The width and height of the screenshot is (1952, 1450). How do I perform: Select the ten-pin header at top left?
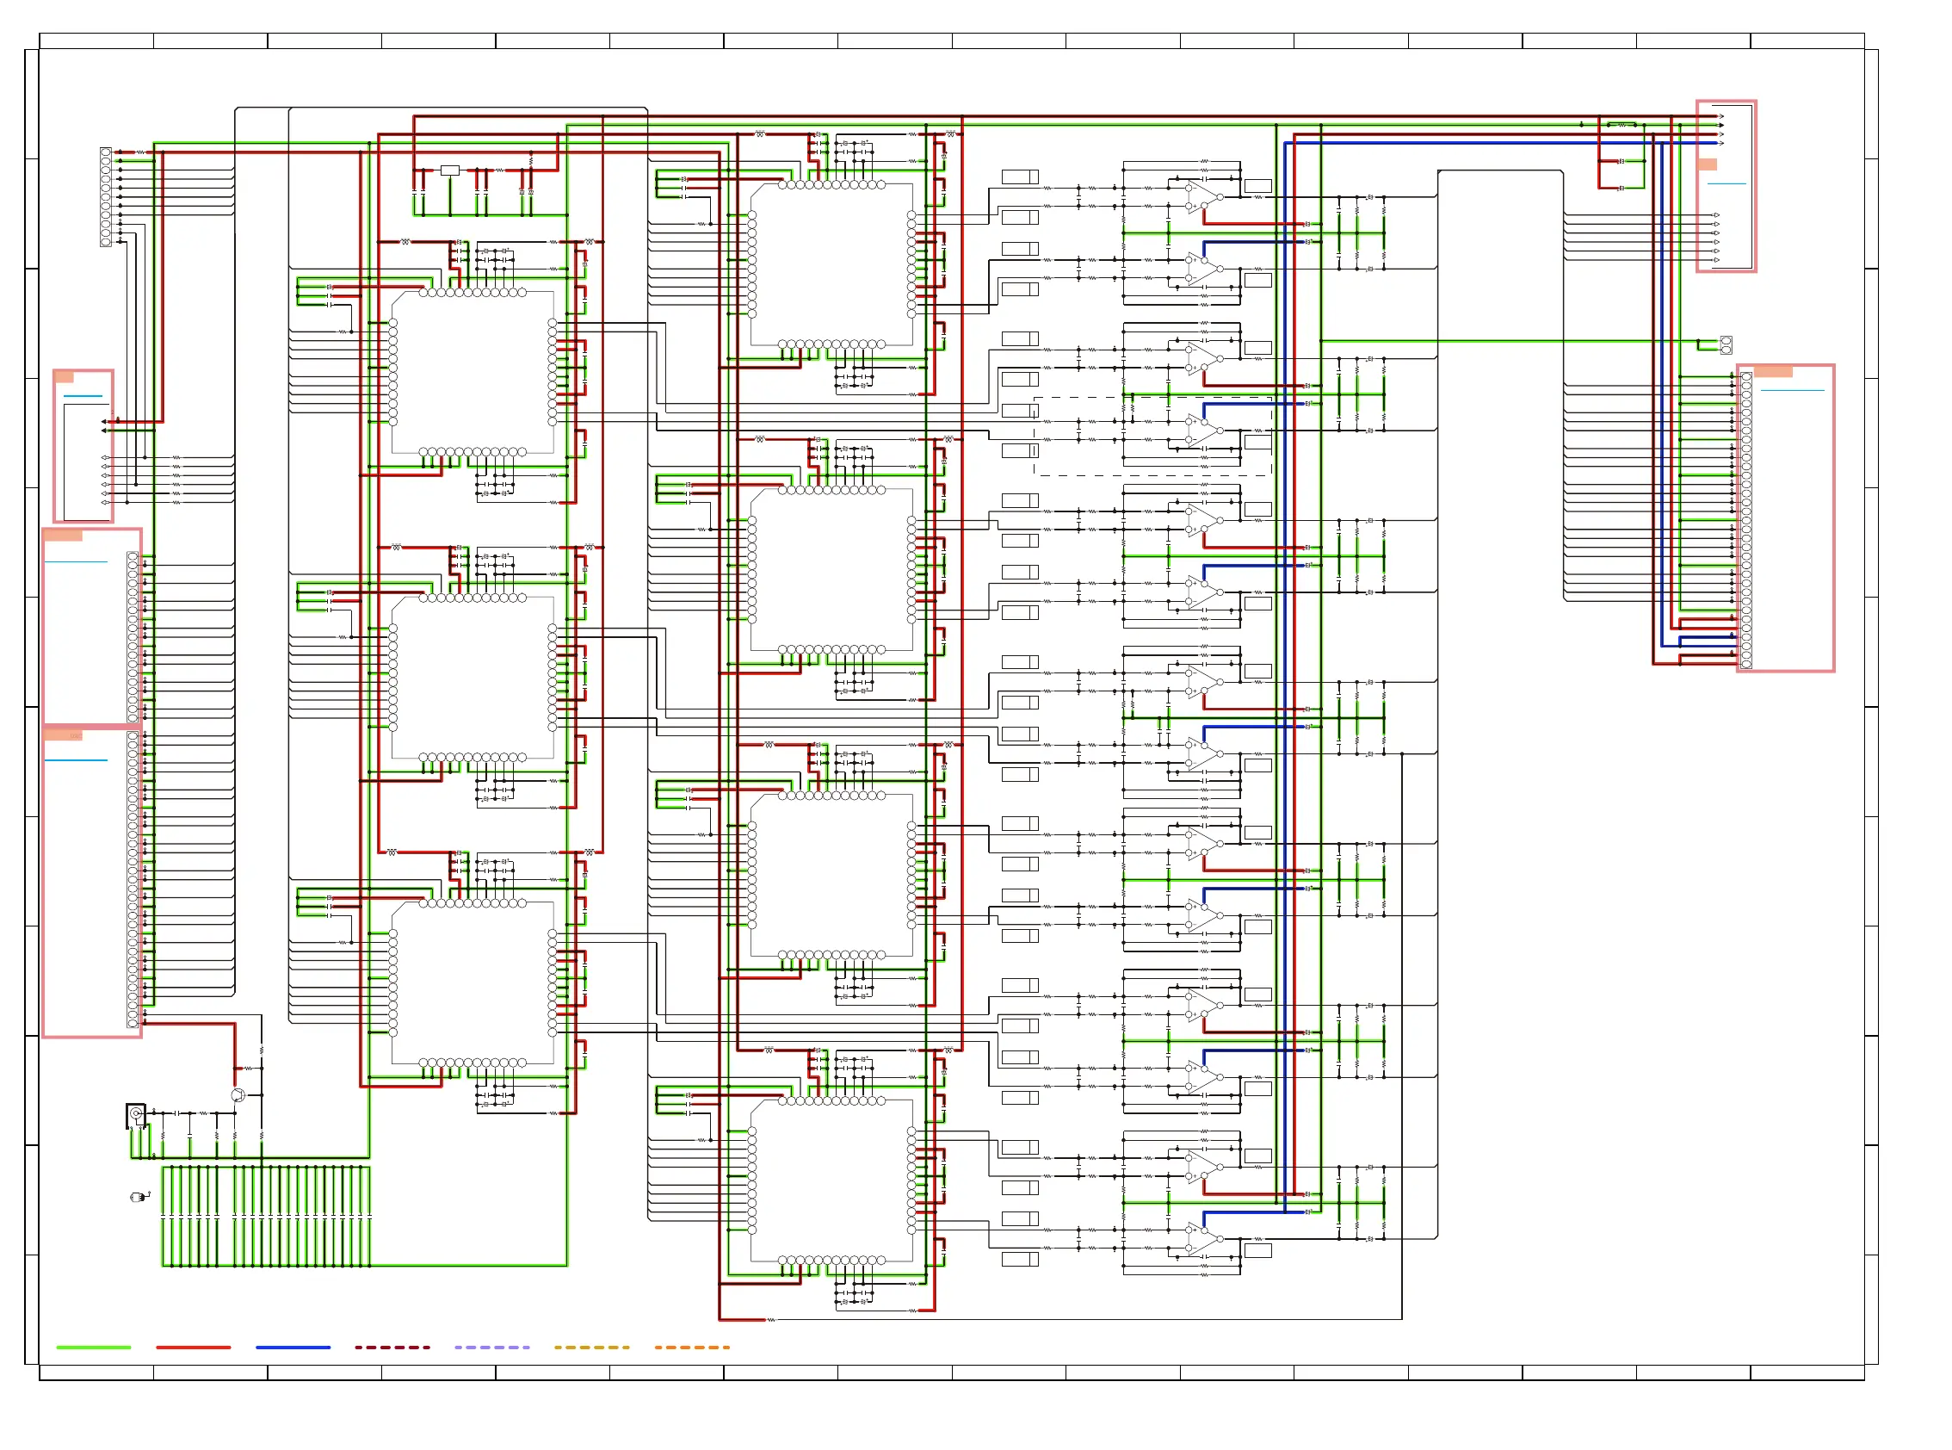pos(106,196)
